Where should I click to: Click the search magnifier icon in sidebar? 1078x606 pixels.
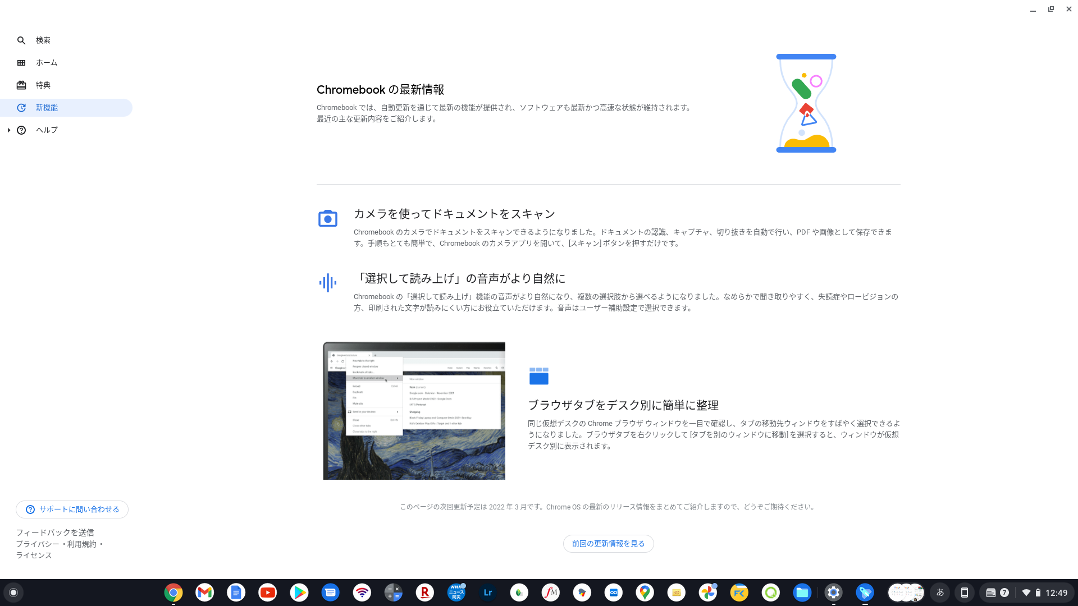tap(21, 40)
